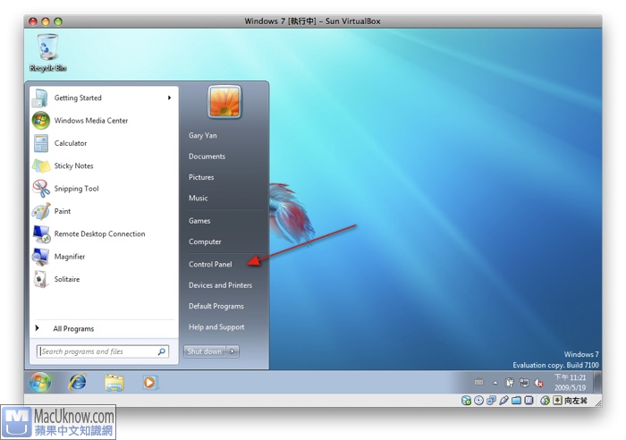
Task: Click Show desktop strip on taskbar
Action: [x=597, y=382]
